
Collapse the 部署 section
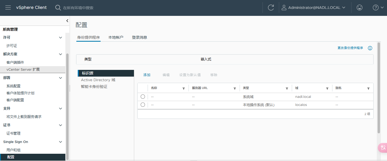(x=61, y=78)
